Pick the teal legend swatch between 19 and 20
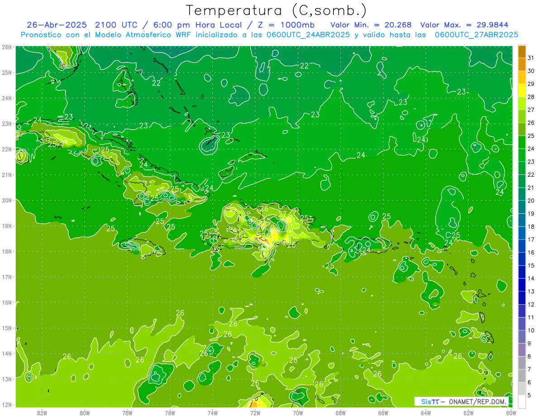The image size is (543, 419). click(522, 207)
